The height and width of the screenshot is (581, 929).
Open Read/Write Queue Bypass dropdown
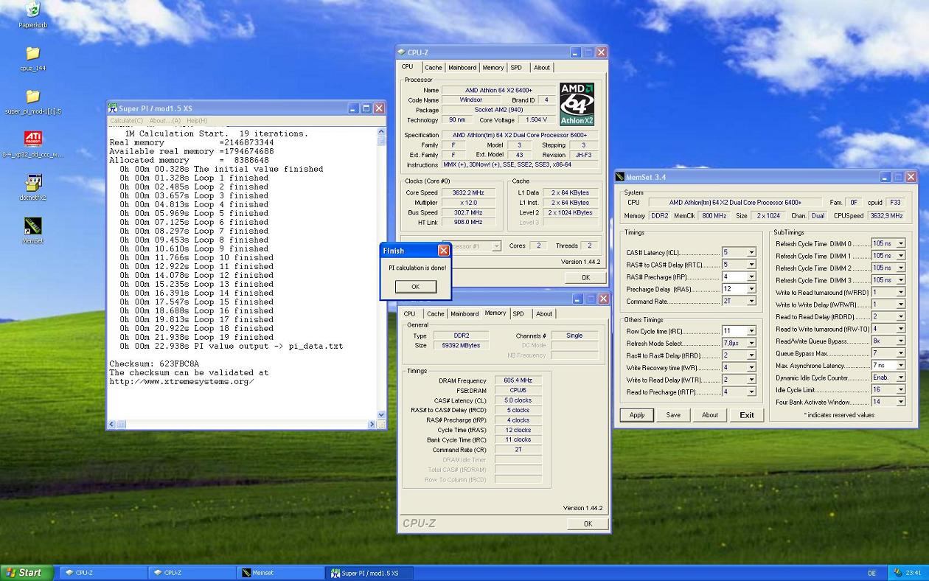(x=900, y=341)
